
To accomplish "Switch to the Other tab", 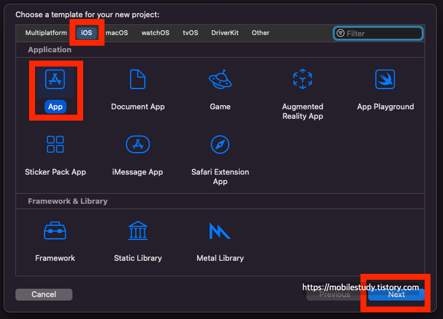I will point(261,33).
